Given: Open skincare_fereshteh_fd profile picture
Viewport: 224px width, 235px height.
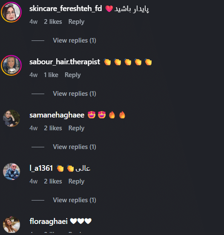Looking at the screenshot, I should coord(11,12).
